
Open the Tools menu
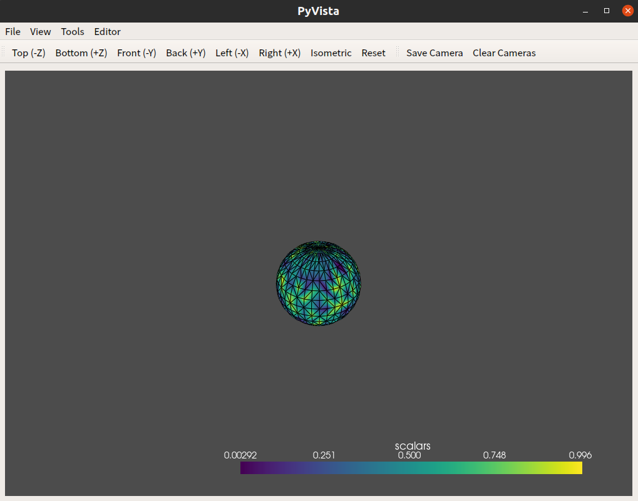pyautogui.click(x=73, y=32)
